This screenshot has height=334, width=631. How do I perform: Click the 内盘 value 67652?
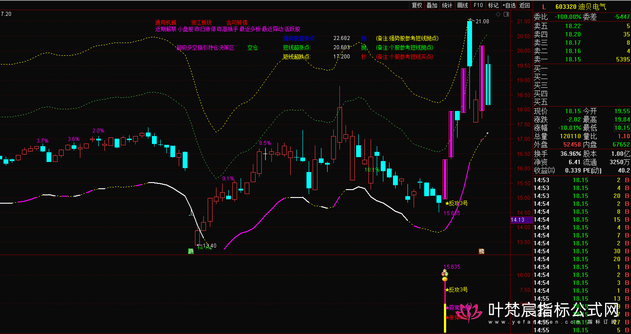tap(622, 144)
